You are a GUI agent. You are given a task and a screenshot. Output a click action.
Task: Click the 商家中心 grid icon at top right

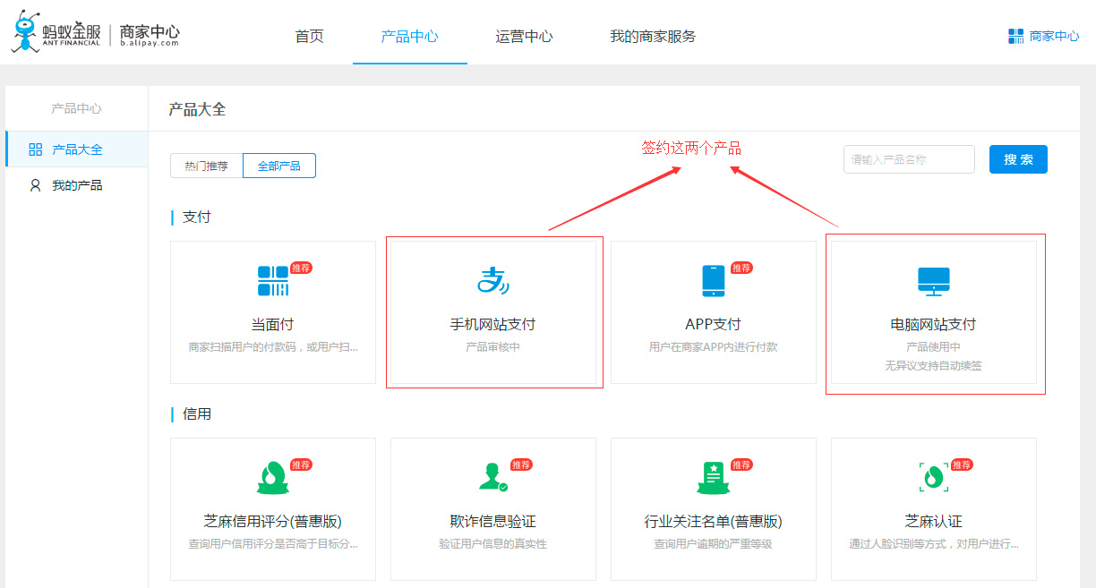coord(1015,37)
